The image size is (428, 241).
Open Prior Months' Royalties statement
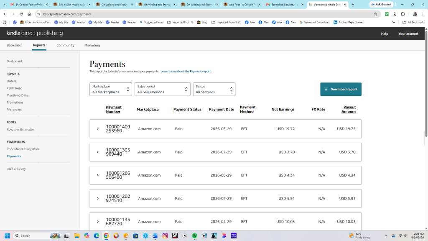tap(23, 149)
